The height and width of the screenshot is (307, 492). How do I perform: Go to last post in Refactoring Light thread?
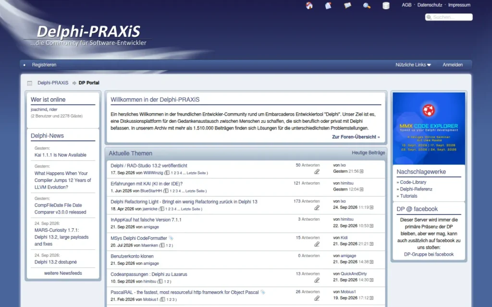point(371,207)
